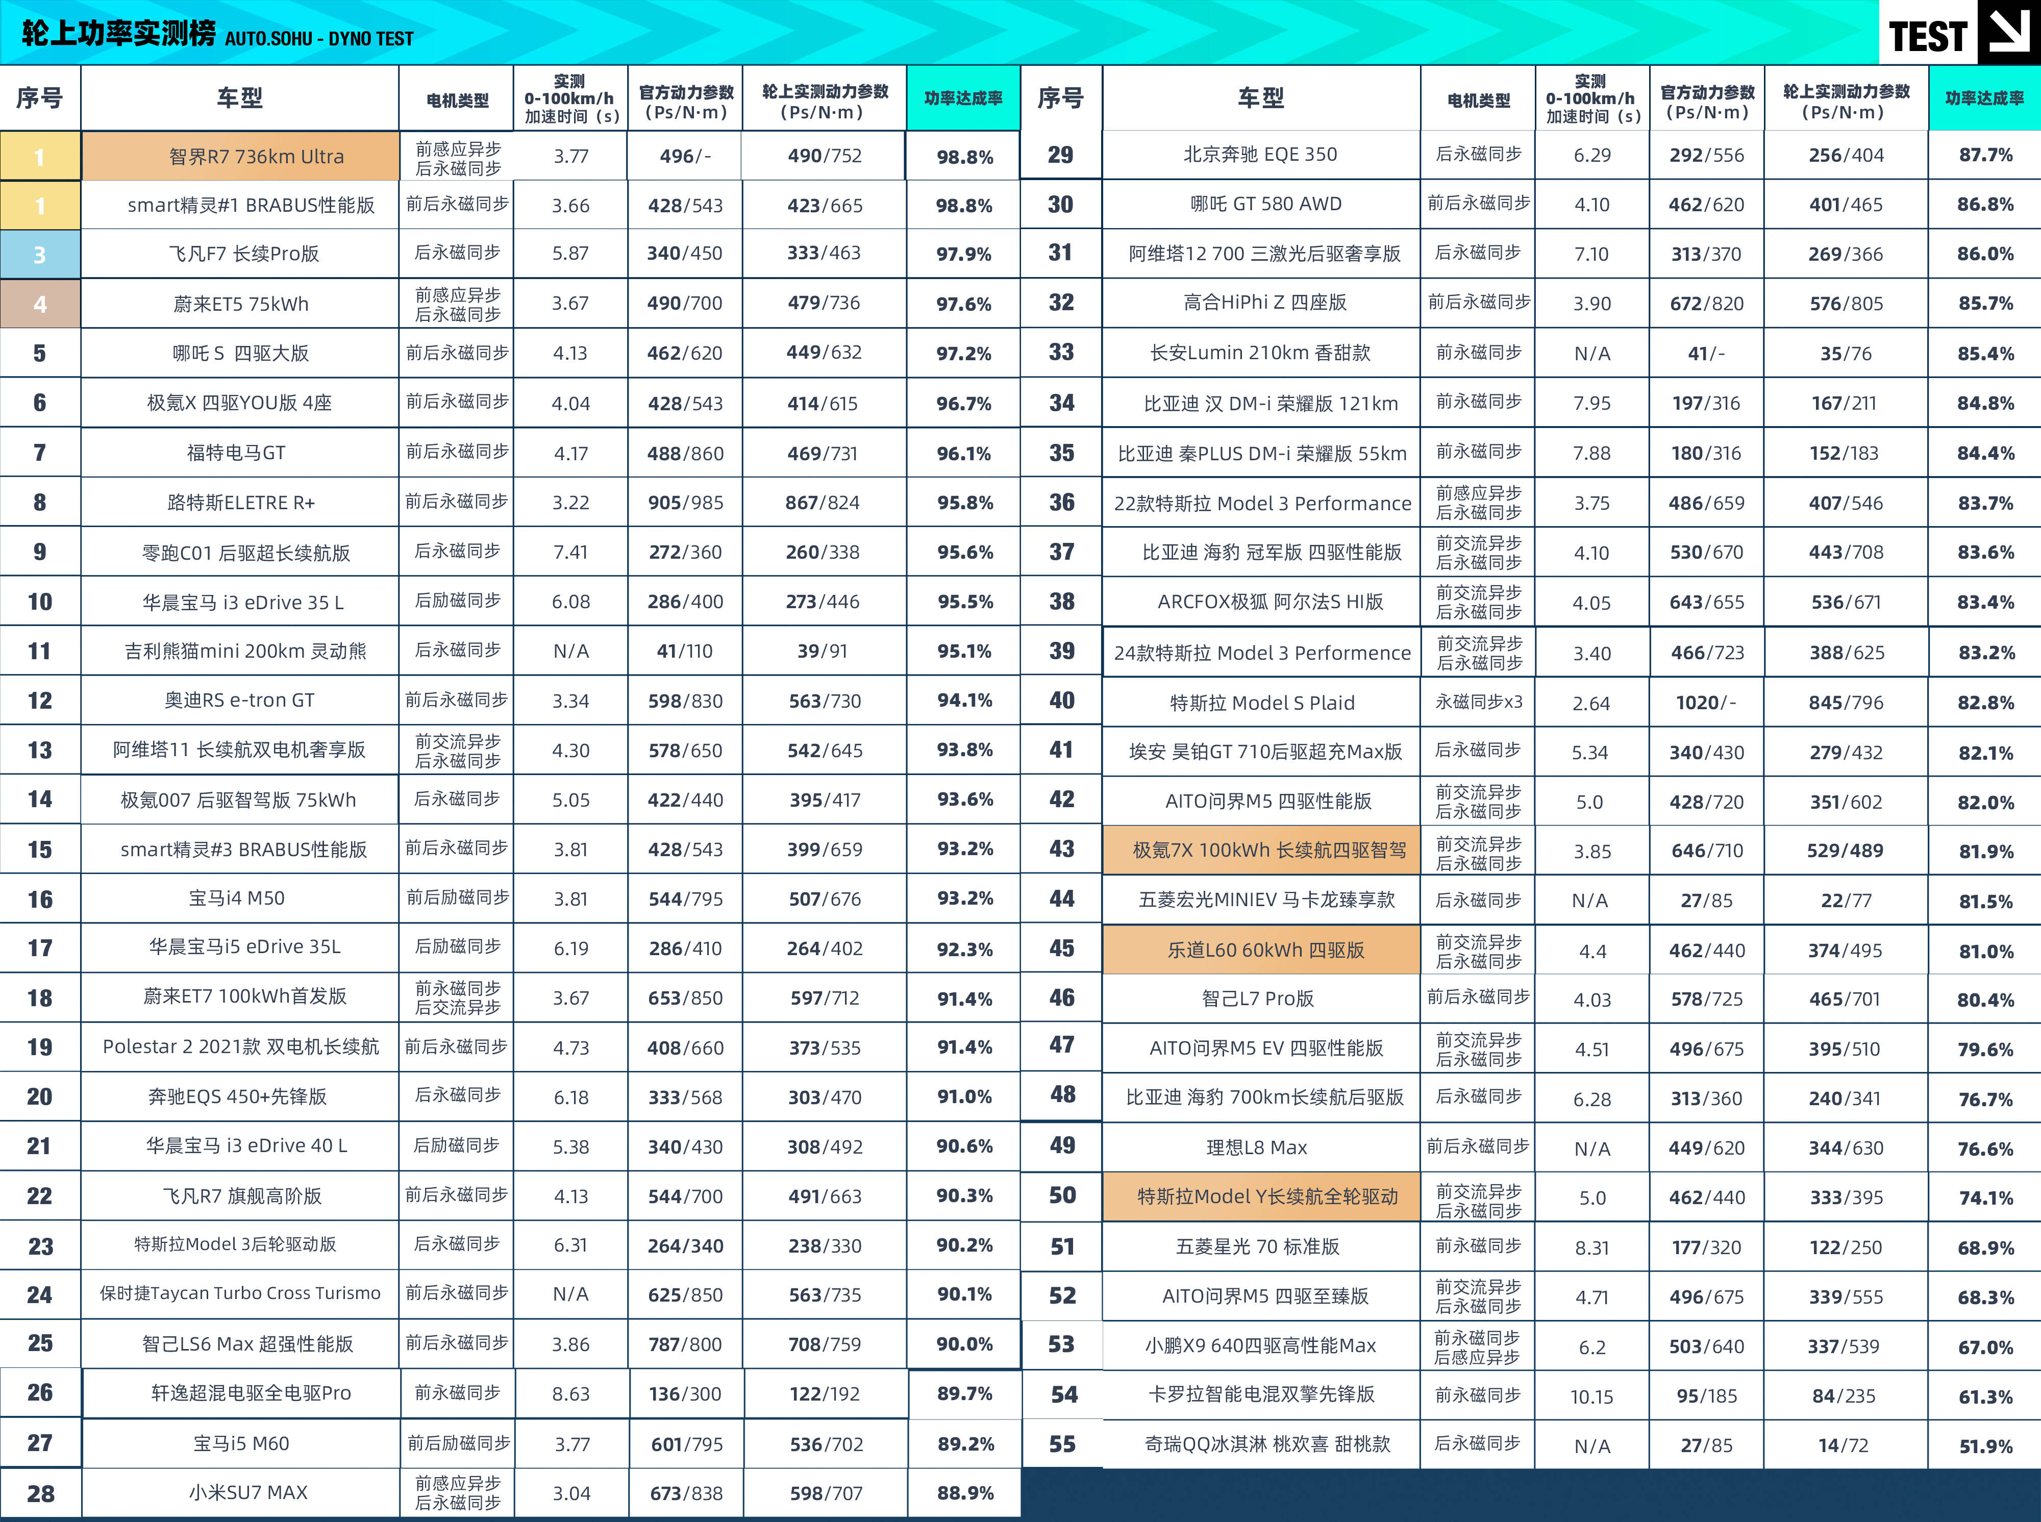Click the title 轮上功率实测榜
The height and width of the screenshot is (1522, 2041).
[x=119, y=33]
